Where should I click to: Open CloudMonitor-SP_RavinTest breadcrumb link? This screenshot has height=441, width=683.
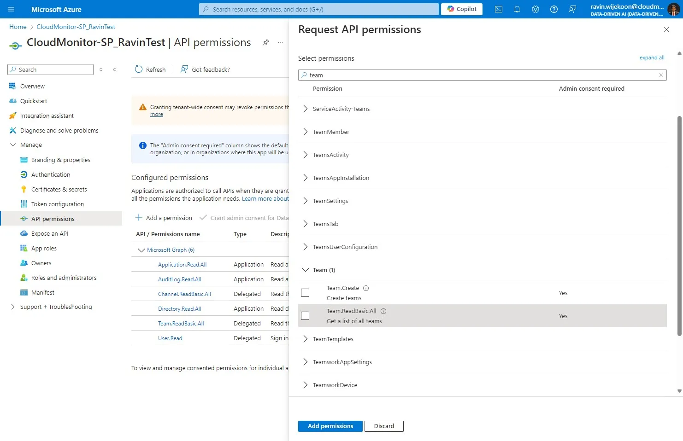pos(76,27)
